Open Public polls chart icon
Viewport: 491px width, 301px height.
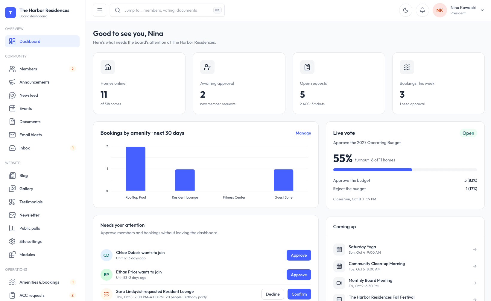[12, 228]
